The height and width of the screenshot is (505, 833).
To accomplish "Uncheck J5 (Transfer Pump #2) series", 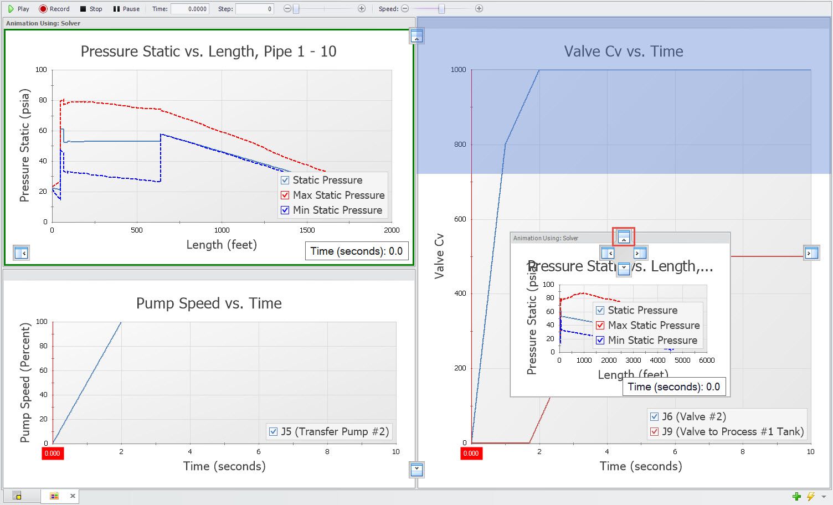I will 273,432.
